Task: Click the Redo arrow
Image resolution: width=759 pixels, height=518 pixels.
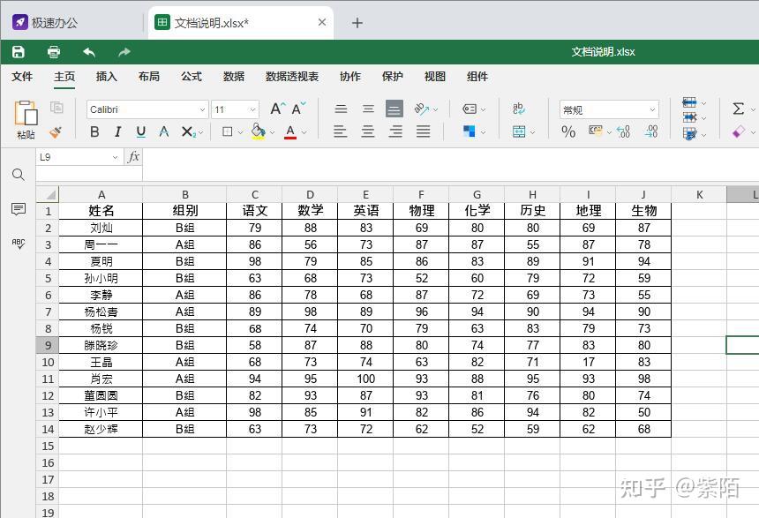Action: [x=124, y=52]
